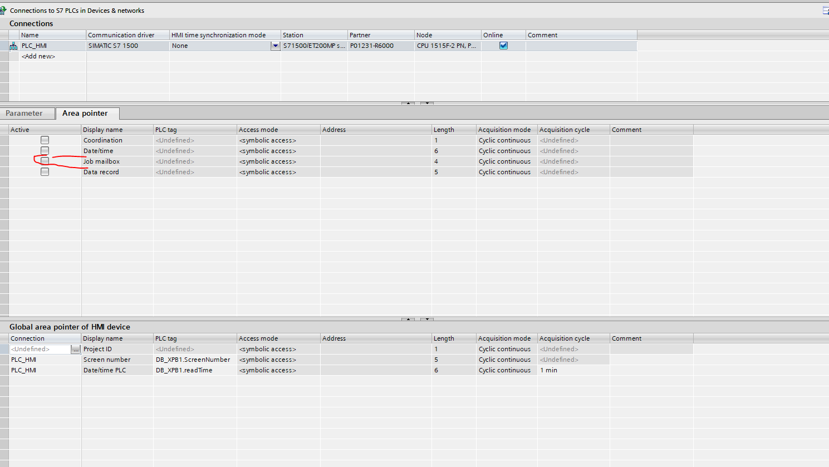Click down arrow on splitter below Connections table

pos(427,103)
